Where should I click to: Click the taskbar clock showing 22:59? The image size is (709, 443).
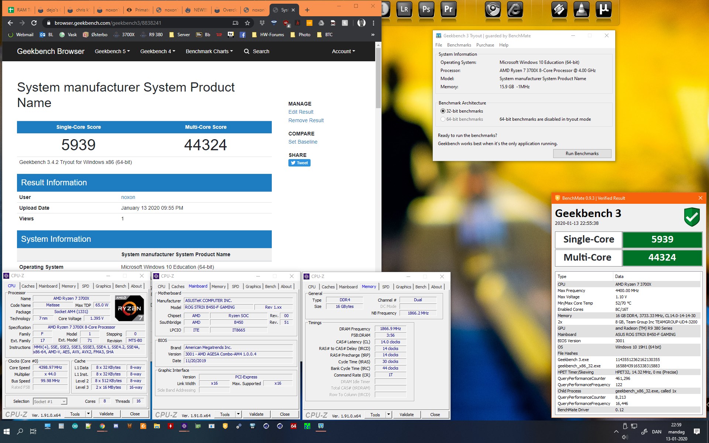coord(676,432)
